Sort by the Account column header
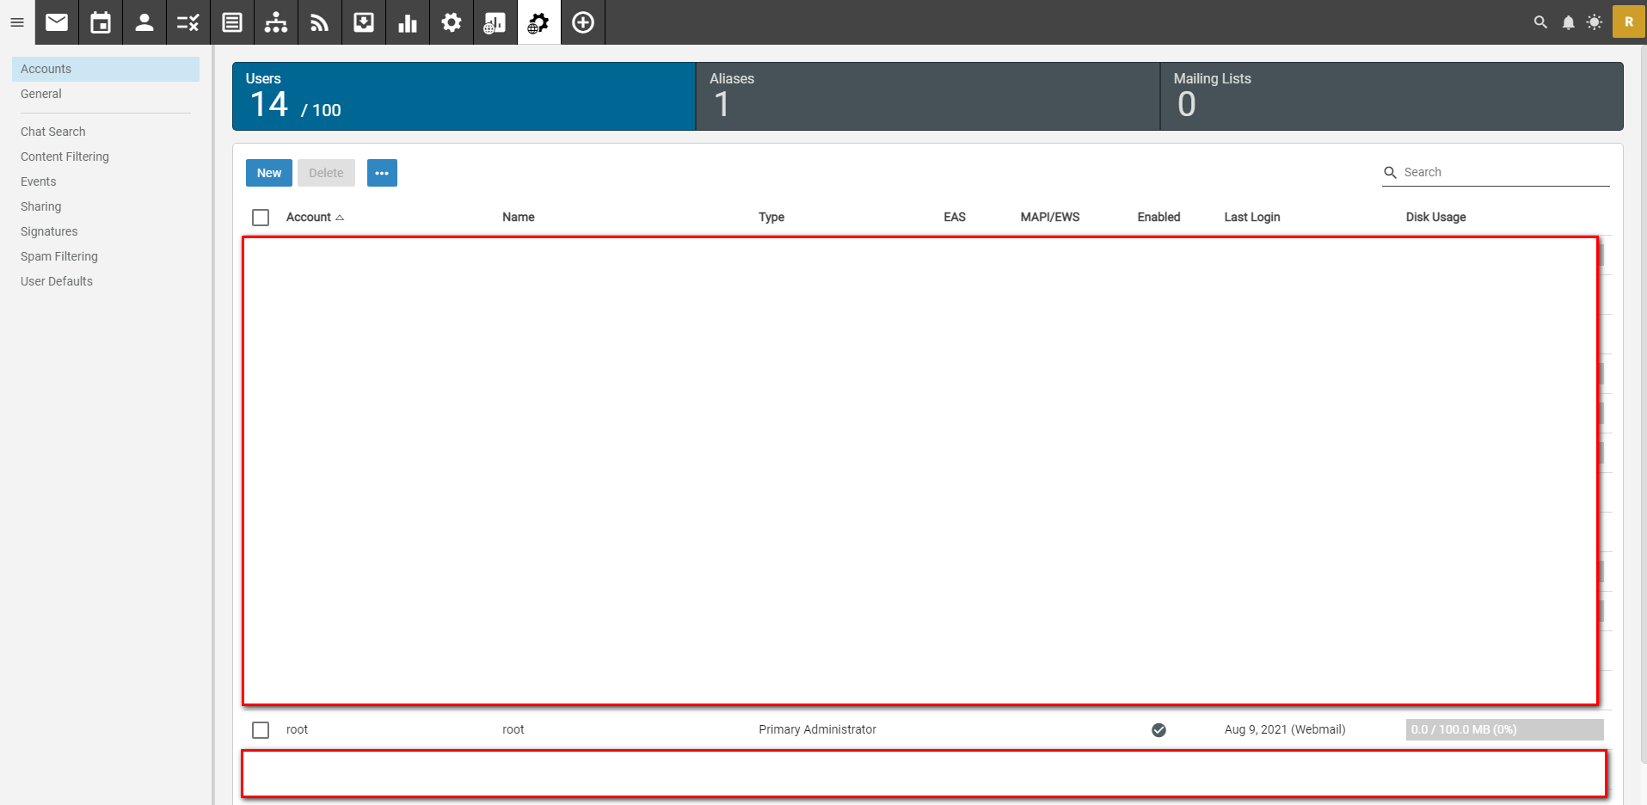This screenshot has height=805, width=1647. 309,218
